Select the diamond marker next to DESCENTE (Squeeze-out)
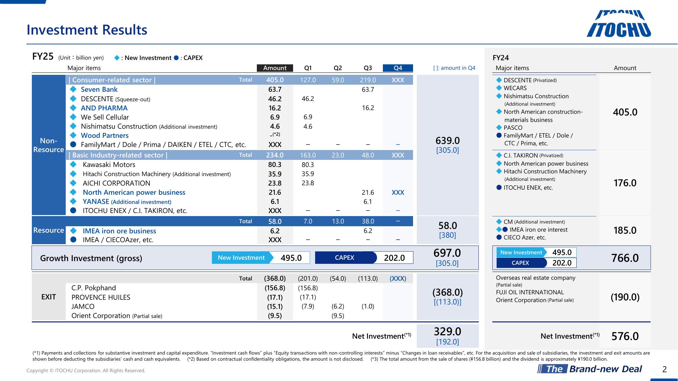Viewport: 678px width, 381px height. click(73, 99)
